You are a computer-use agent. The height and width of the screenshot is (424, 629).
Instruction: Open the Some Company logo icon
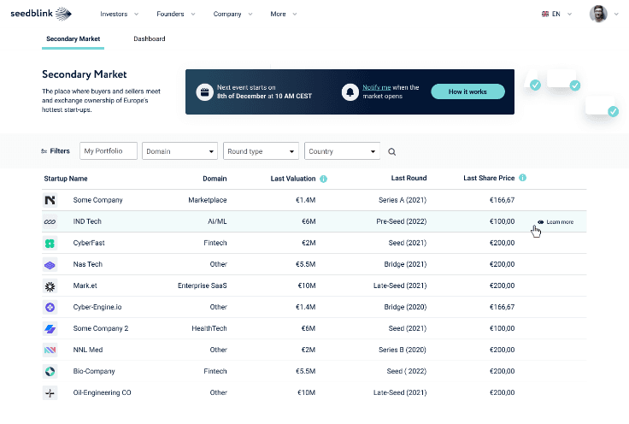pyautogui.click(x=50, y=200)
